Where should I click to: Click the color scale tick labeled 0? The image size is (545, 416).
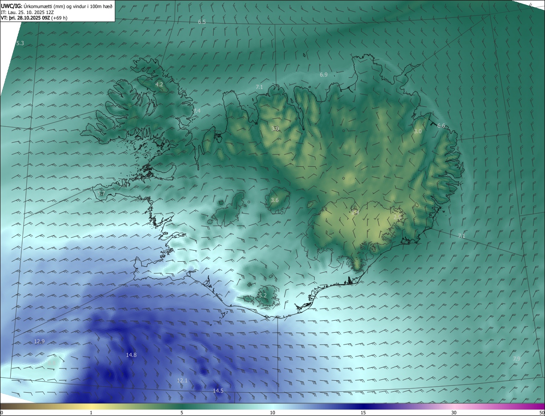click(x=2, y=413)
